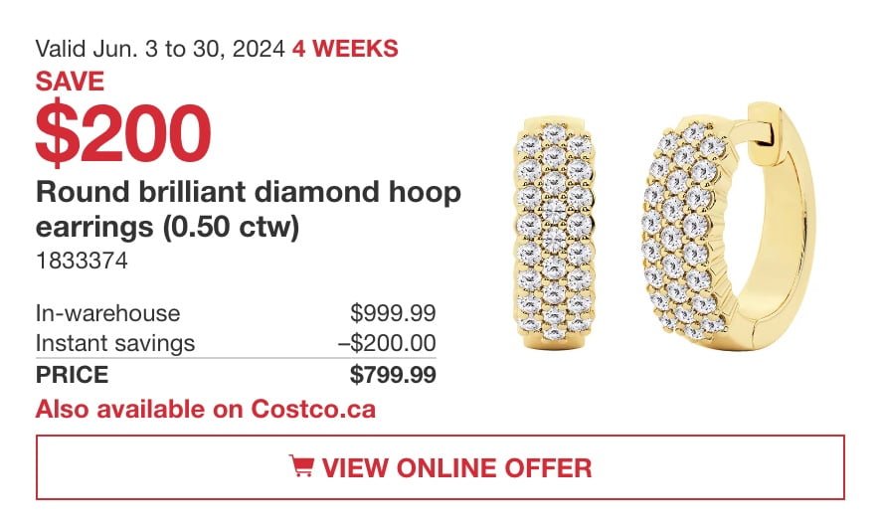Click the Instant savings label
This screenshot has width=879, height=531.
tap(115, 343)
